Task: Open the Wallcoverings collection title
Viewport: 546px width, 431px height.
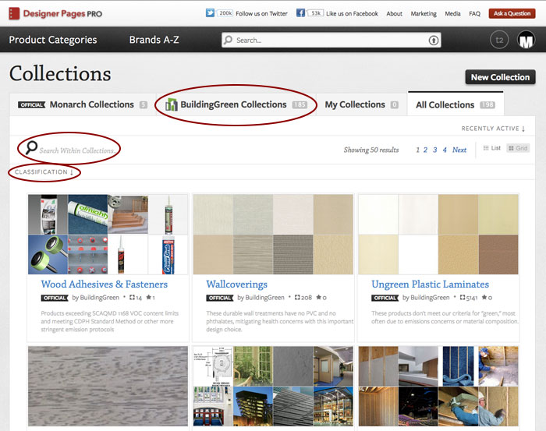Action: 237,284
